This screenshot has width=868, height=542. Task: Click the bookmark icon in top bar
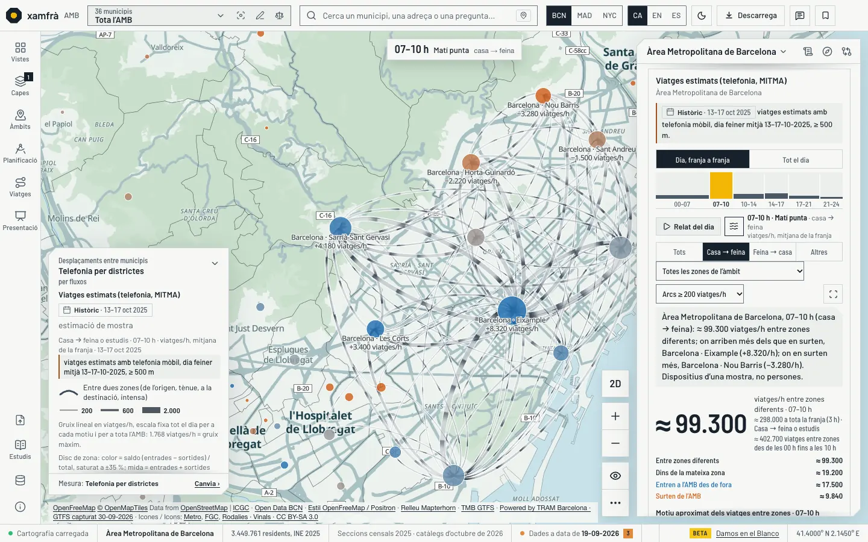point(825,16)
